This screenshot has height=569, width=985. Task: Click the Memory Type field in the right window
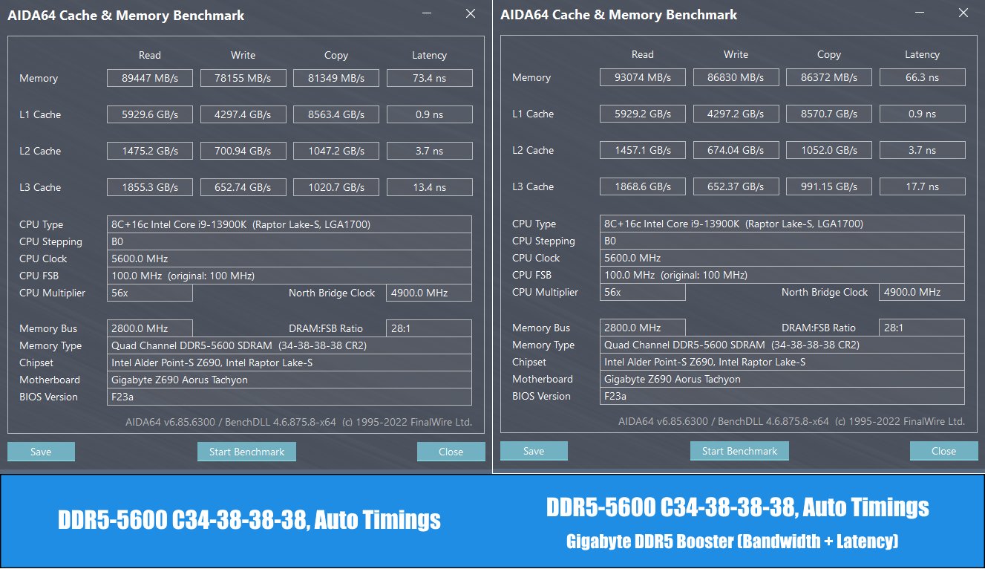(782, 345)
